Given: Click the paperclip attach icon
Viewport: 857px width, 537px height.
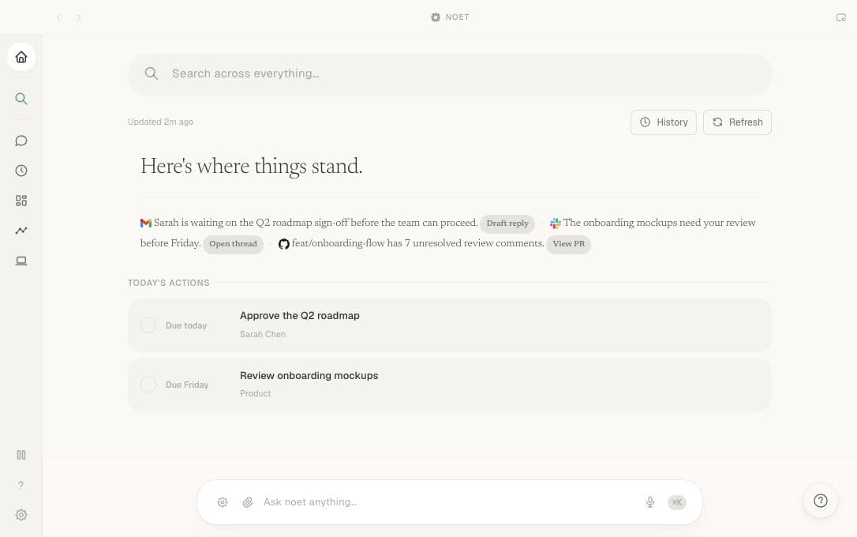Looking at the screenshot, I should tap(248, 502).
